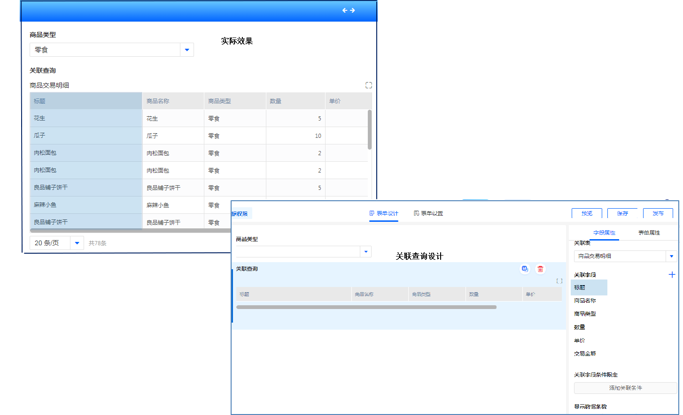Click the 发布 button

pos(658,213)
